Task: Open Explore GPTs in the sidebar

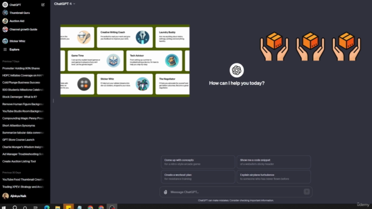Action: click(12, 49)
